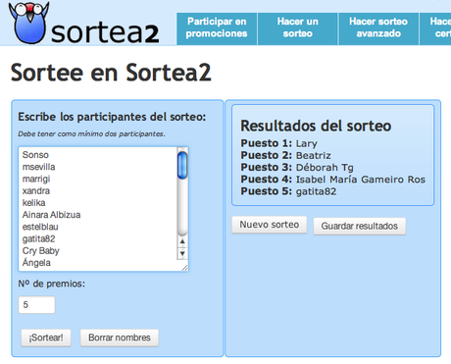Click the Puesto 3 result Déborah Tg
The width and height of the screenshot is (451, 364).
click(325, 168)
